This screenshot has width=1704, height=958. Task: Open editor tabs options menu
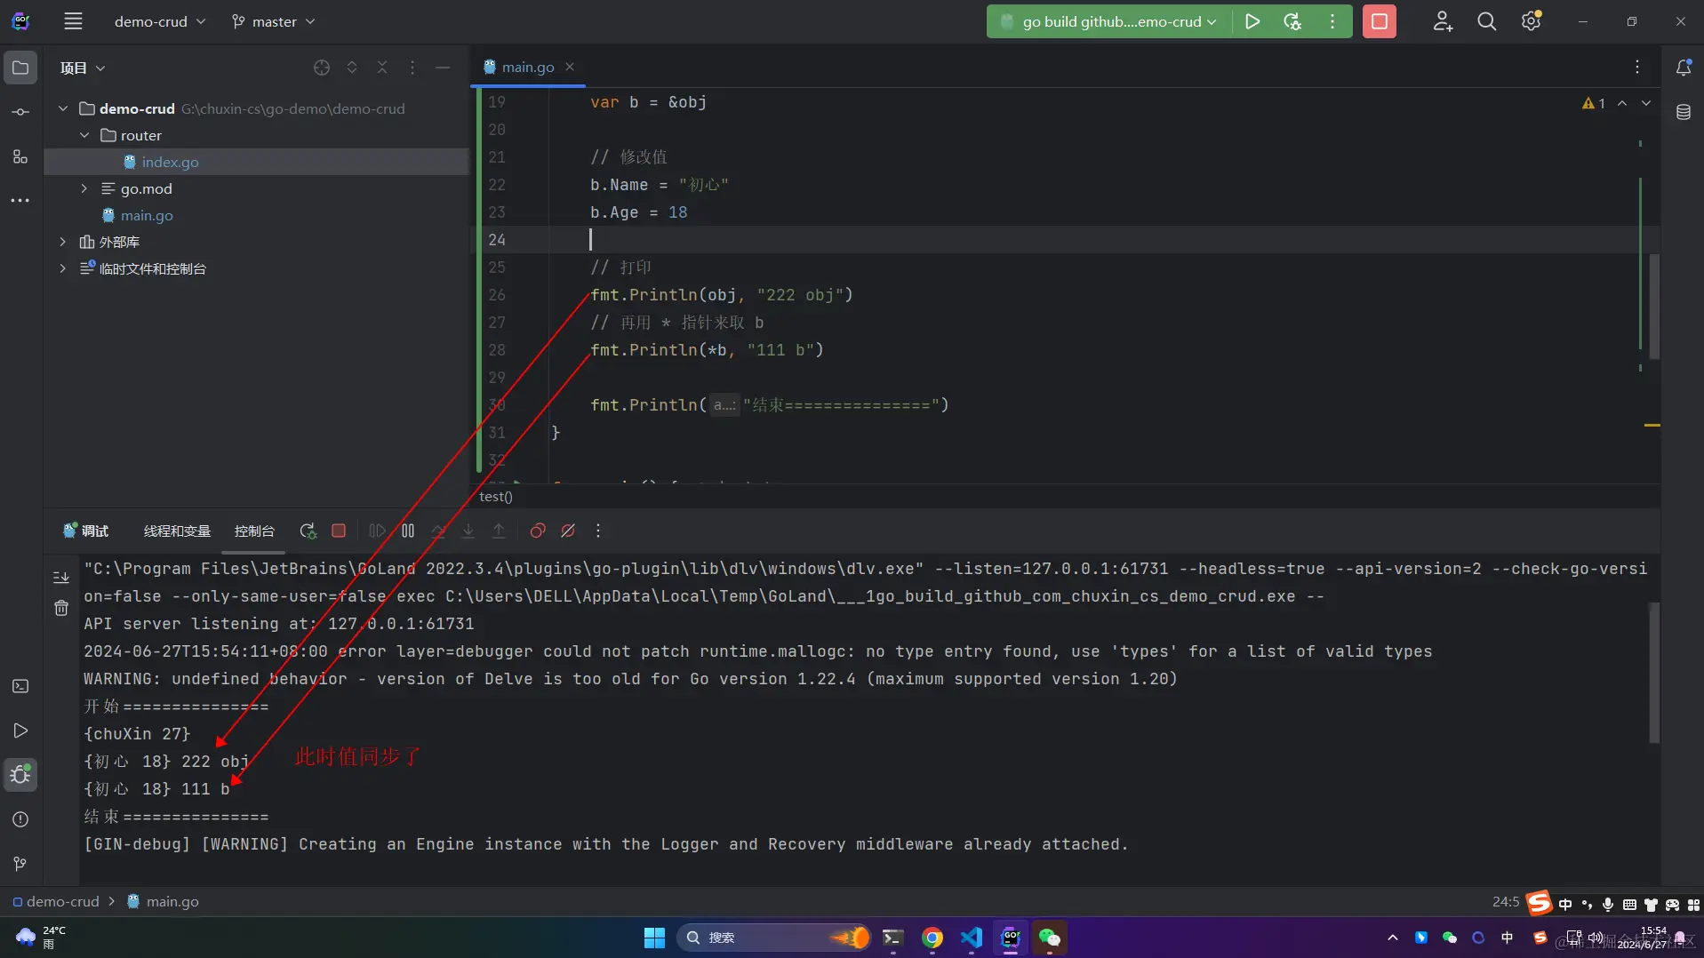[1636, 67]
